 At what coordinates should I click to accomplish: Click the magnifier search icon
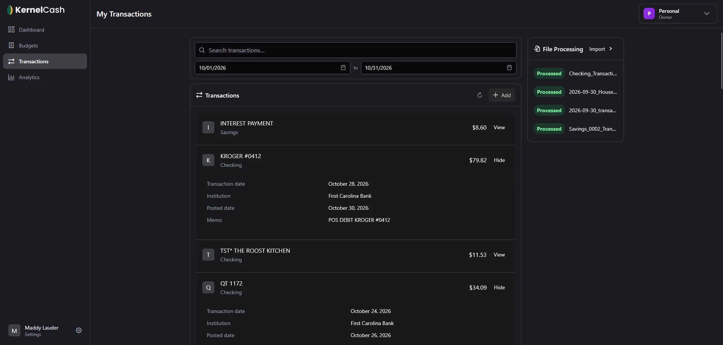click(x=202, y=50)
